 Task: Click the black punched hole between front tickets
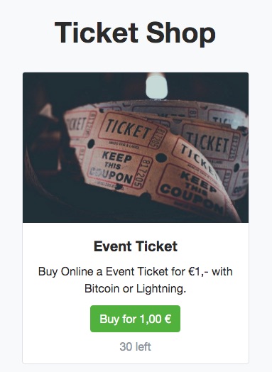click(x=161, y=158)
